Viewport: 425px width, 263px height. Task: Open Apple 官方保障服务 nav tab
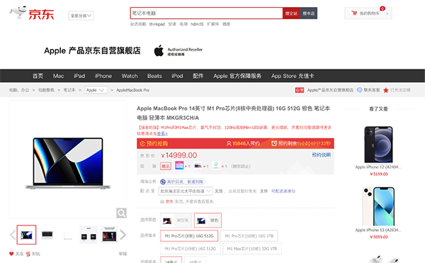pos(237,76)
